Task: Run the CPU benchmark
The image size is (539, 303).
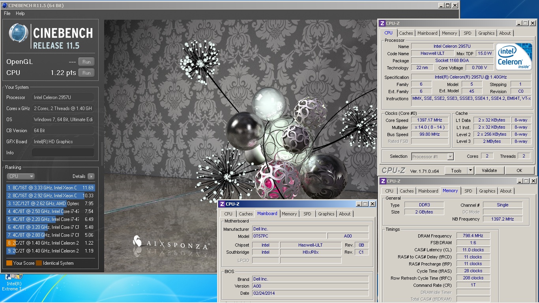Action: pos(86,73)
